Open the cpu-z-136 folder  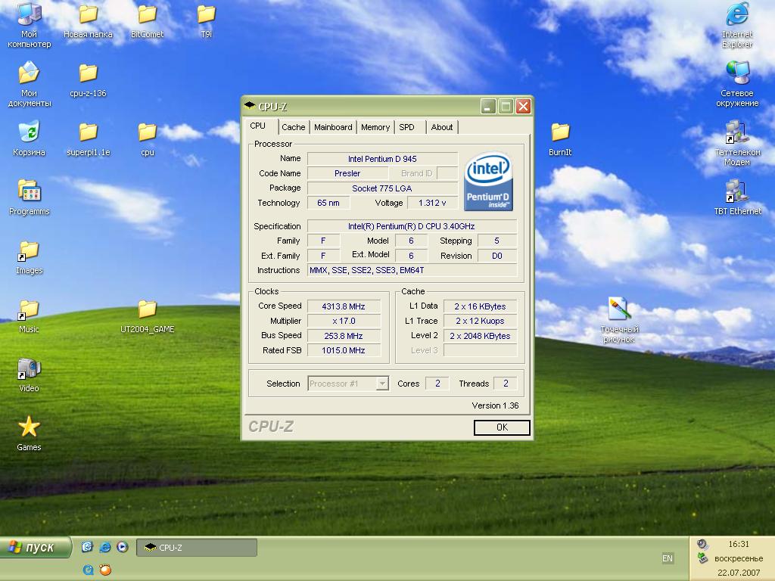(x=88, y=82)
